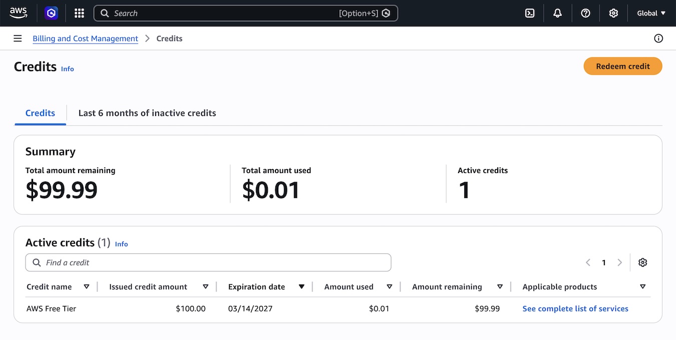Viewport: 676px width, 340px height.
Task: Select the Credits tab
Action: coord(40,113)
